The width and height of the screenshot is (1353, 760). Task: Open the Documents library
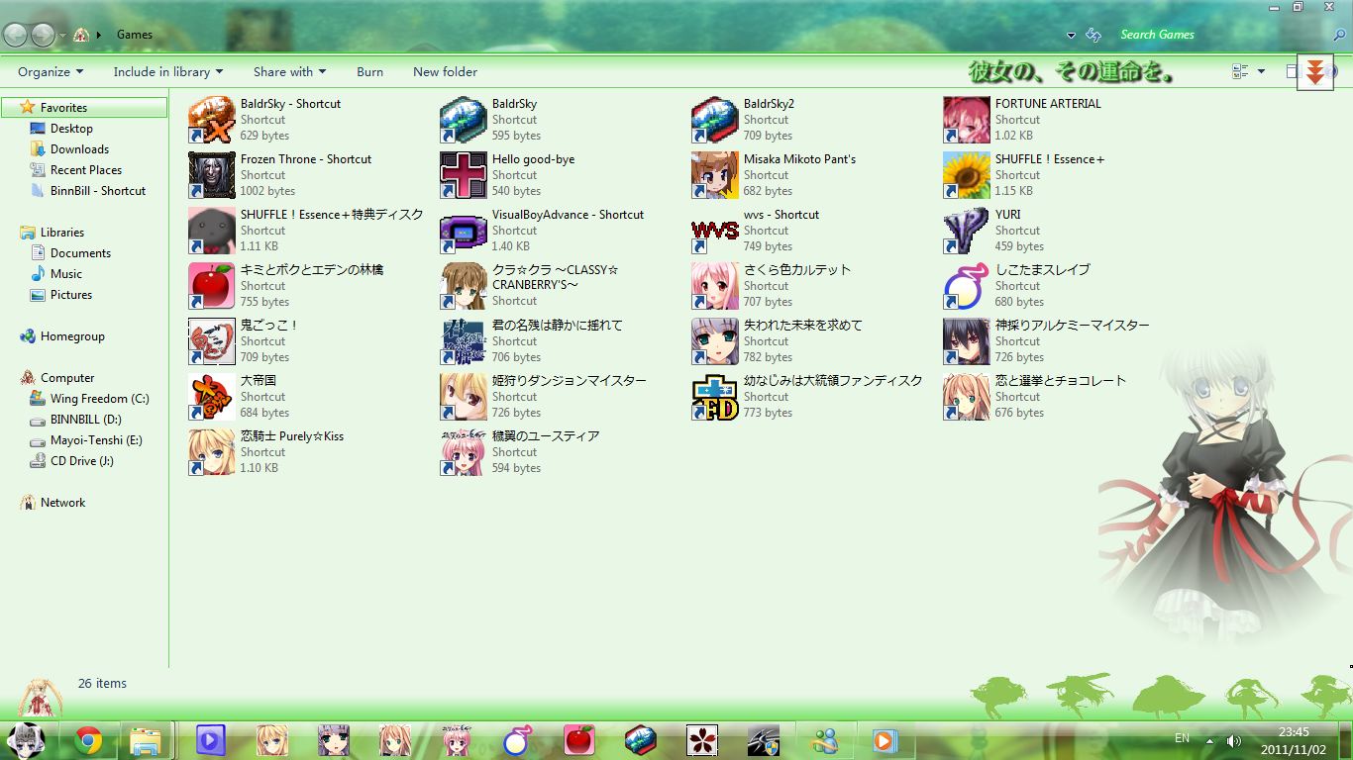pos(80,252)
